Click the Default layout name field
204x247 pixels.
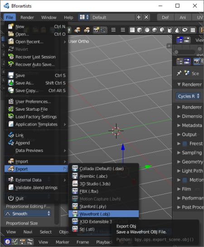pos(112,17)
